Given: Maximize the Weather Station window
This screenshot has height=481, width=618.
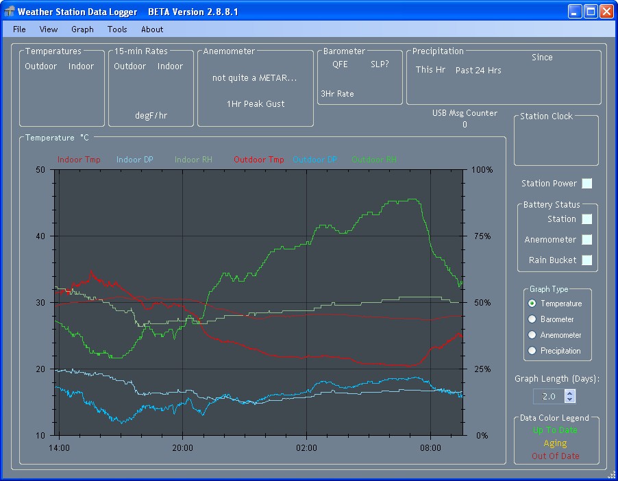Looking at the screenshot, I should (591, 12).
